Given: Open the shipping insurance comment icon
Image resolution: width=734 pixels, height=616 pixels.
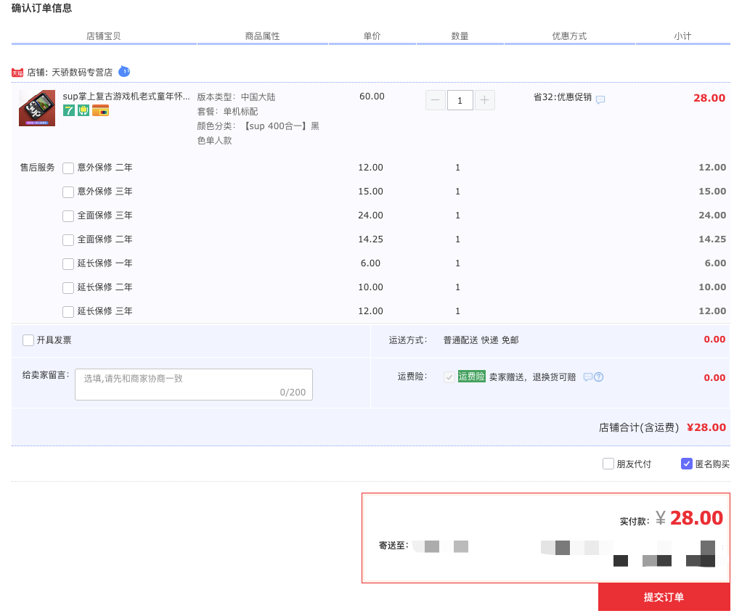Looking at the screenshot, I should 588,377.
